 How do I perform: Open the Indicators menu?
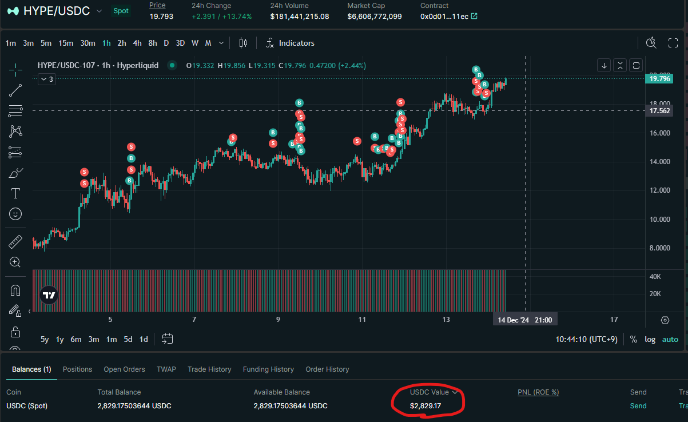291,43
